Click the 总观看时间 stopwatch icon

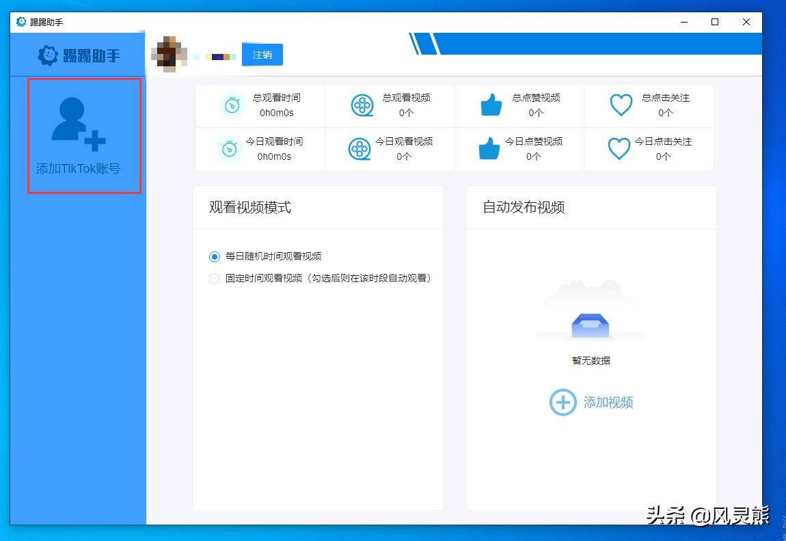232,105
